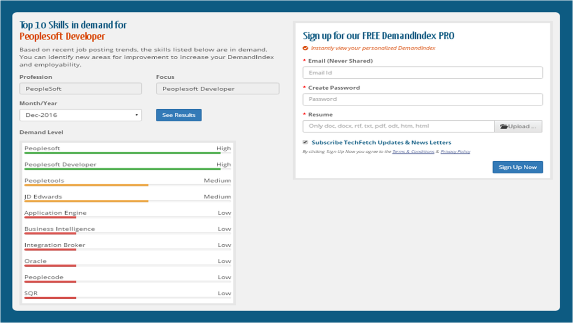Screen dimensions: 573x323
Task: Click the Sign up for our FREE DemandIndex PRO heading
Action: pos(379,36)
